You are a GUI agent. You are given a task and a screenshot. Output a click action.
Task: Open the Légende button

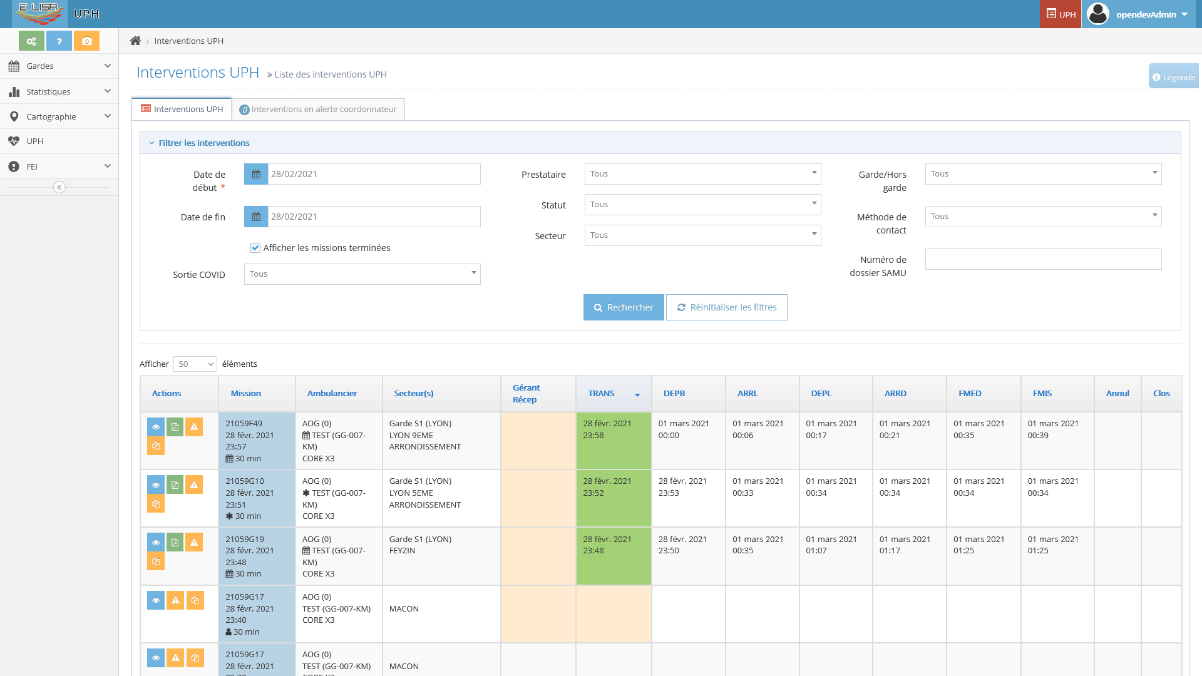pyautogui.click(x=1173, y=76)
